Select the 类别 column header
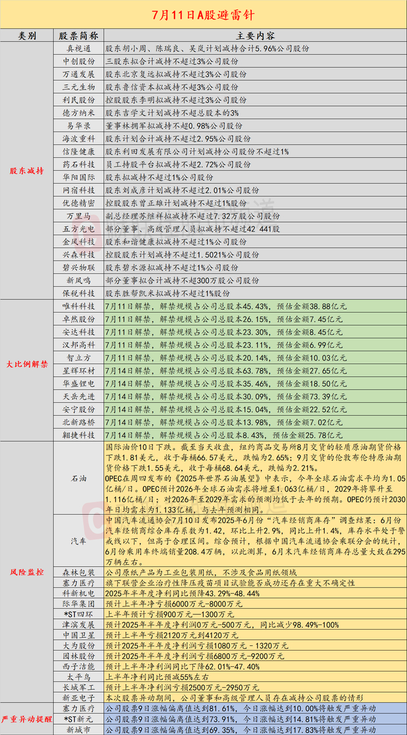The image size is (407, 735). click(27, 36)
